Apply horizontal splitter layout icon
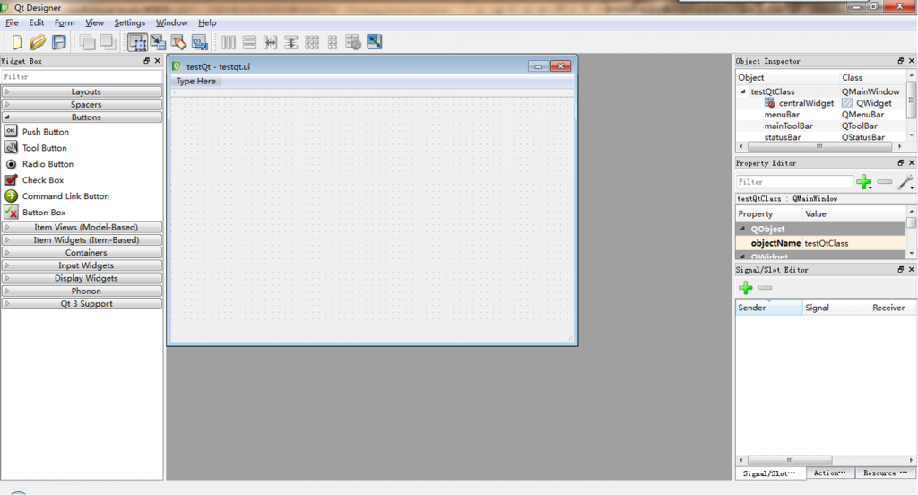 point(271,42)
